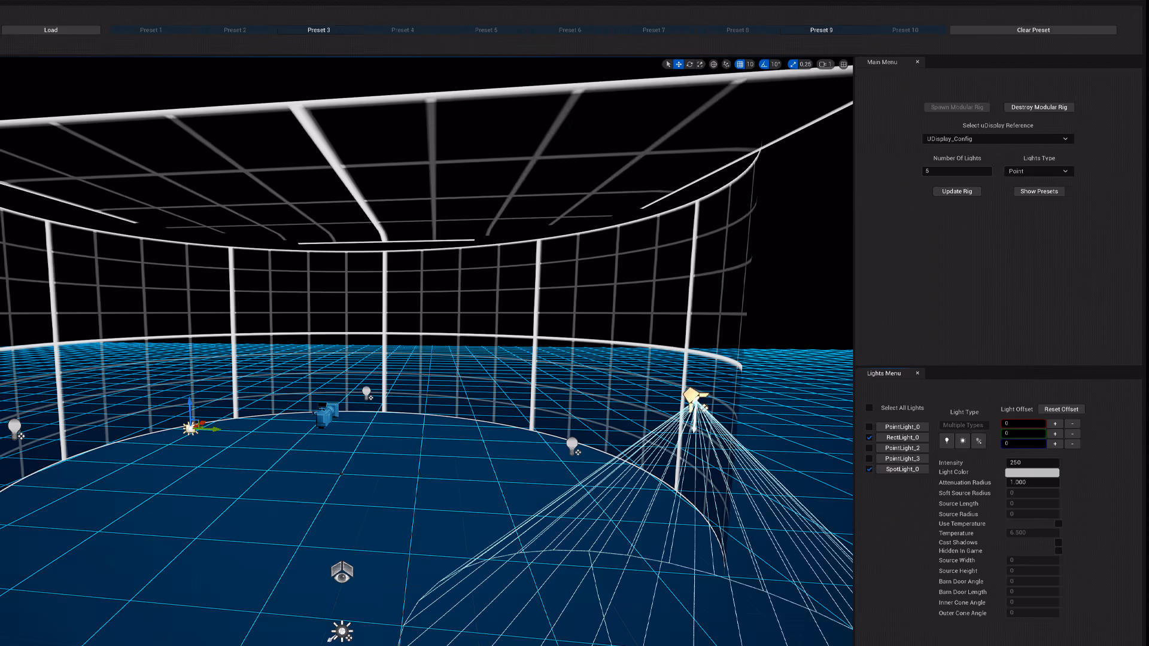Increase green Y light offset with plus
The width and height of the screenshot is (1149, 646).
tap(1055, 434)
